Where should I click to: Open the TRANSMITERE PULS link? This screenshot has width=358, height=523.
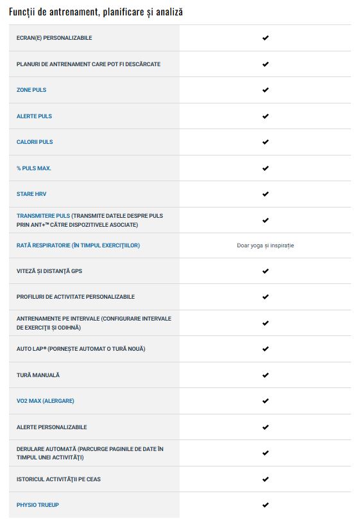tap(43, 216)
